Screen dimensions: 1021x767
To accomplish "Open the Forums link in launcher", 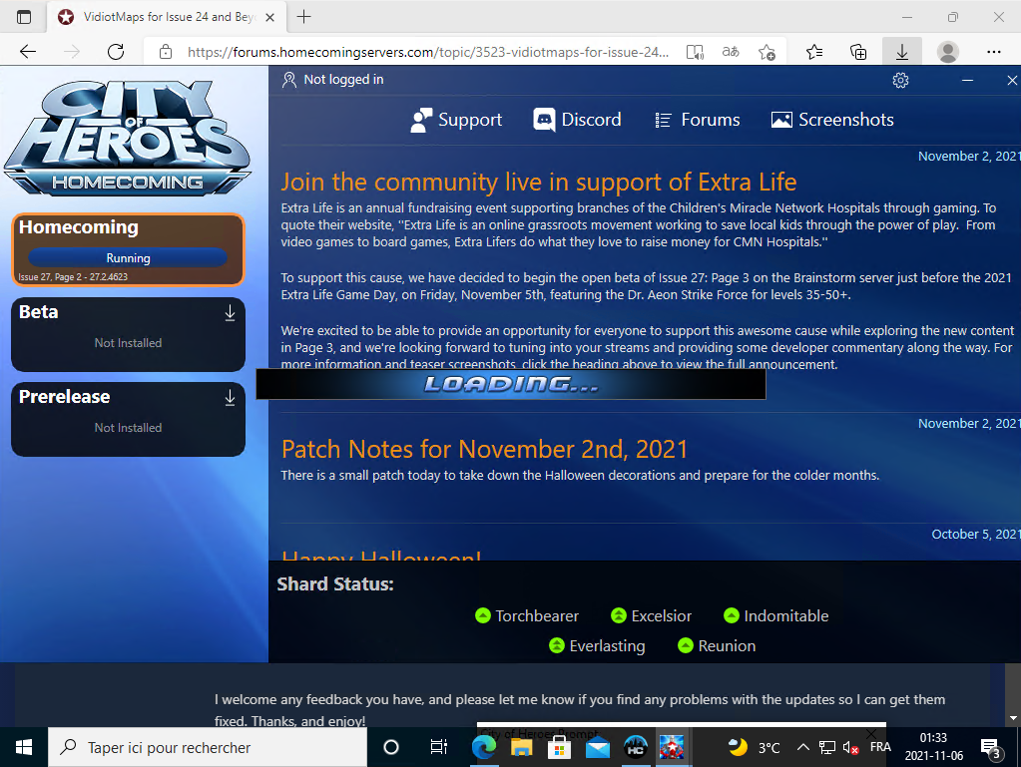I will pyautogui.click(x=697, y=120).
